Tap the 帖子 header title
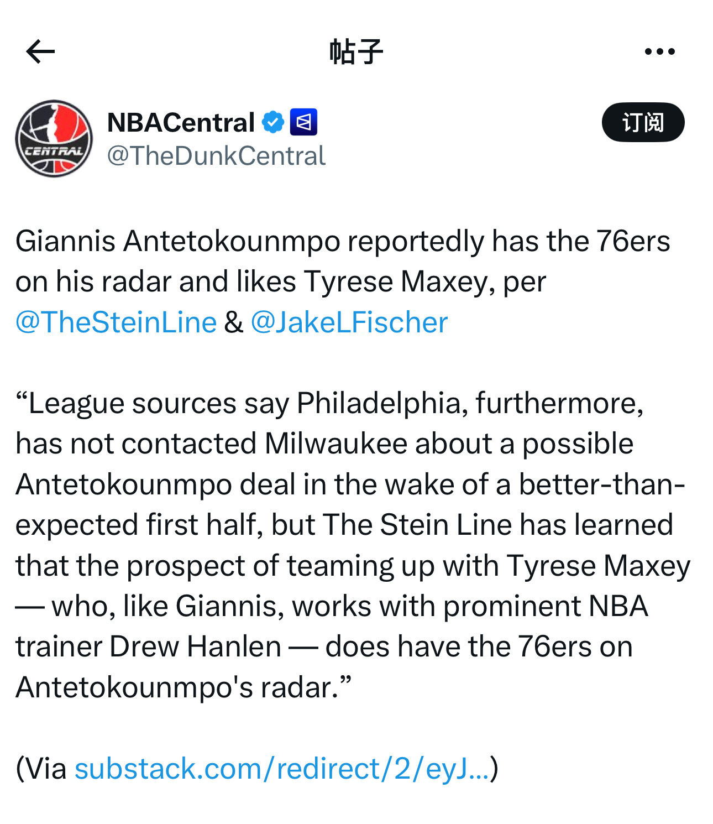The height and width of the screenshot is (824, 713). point(356,52)
